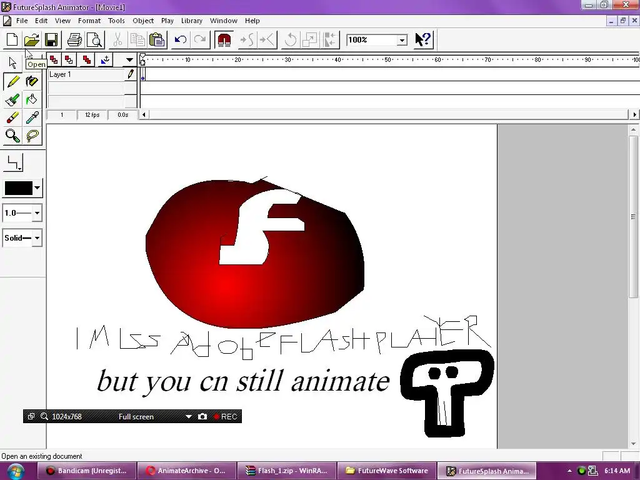The image size is (640, 480).
Task: Open the Tools menu
Action: click(116, 21)
